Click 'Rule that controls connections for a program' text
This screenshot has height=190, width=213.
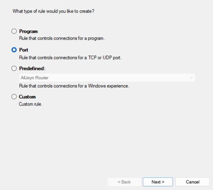tap(62, 38)
